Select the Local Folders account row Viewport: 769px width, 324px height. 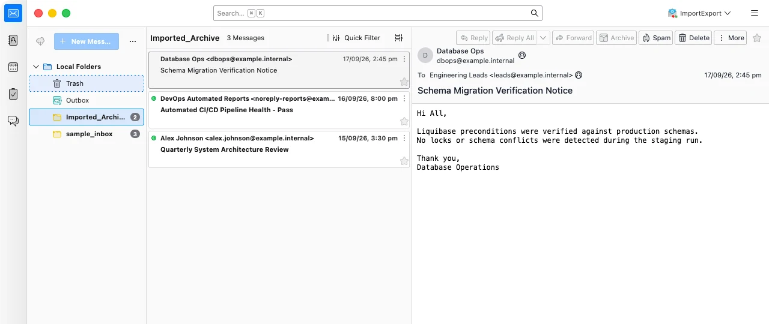[x=87, y=67]
